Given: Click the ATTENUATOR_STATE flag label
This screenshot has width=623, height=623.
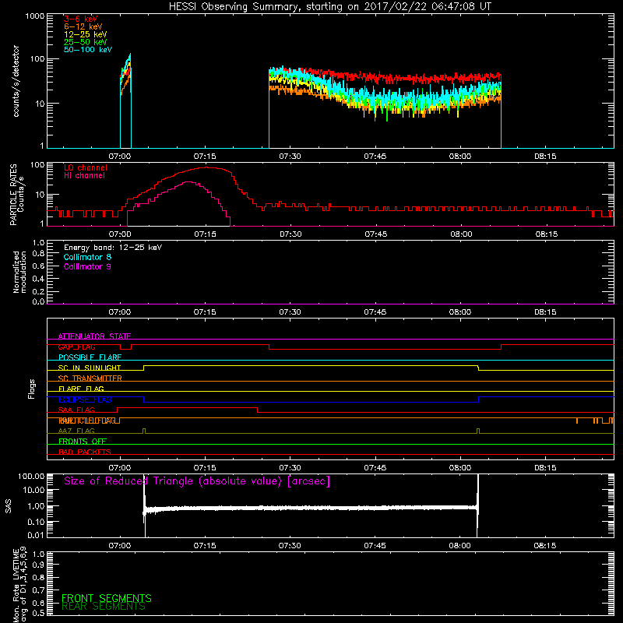Looking at the screenshot, I should click(x=94, y=336).
